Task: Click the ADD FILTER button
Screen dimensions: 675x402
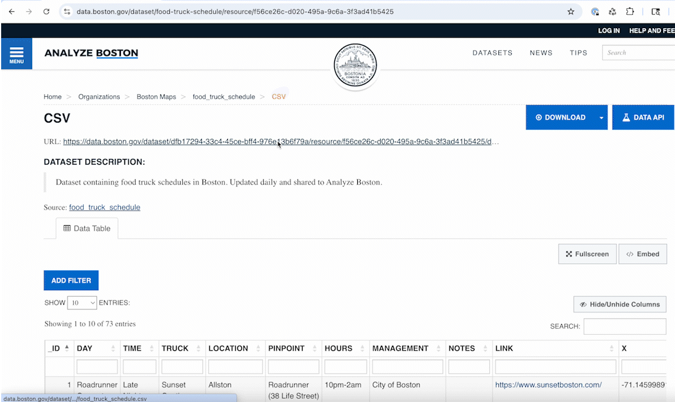Action: pos(71,281)
